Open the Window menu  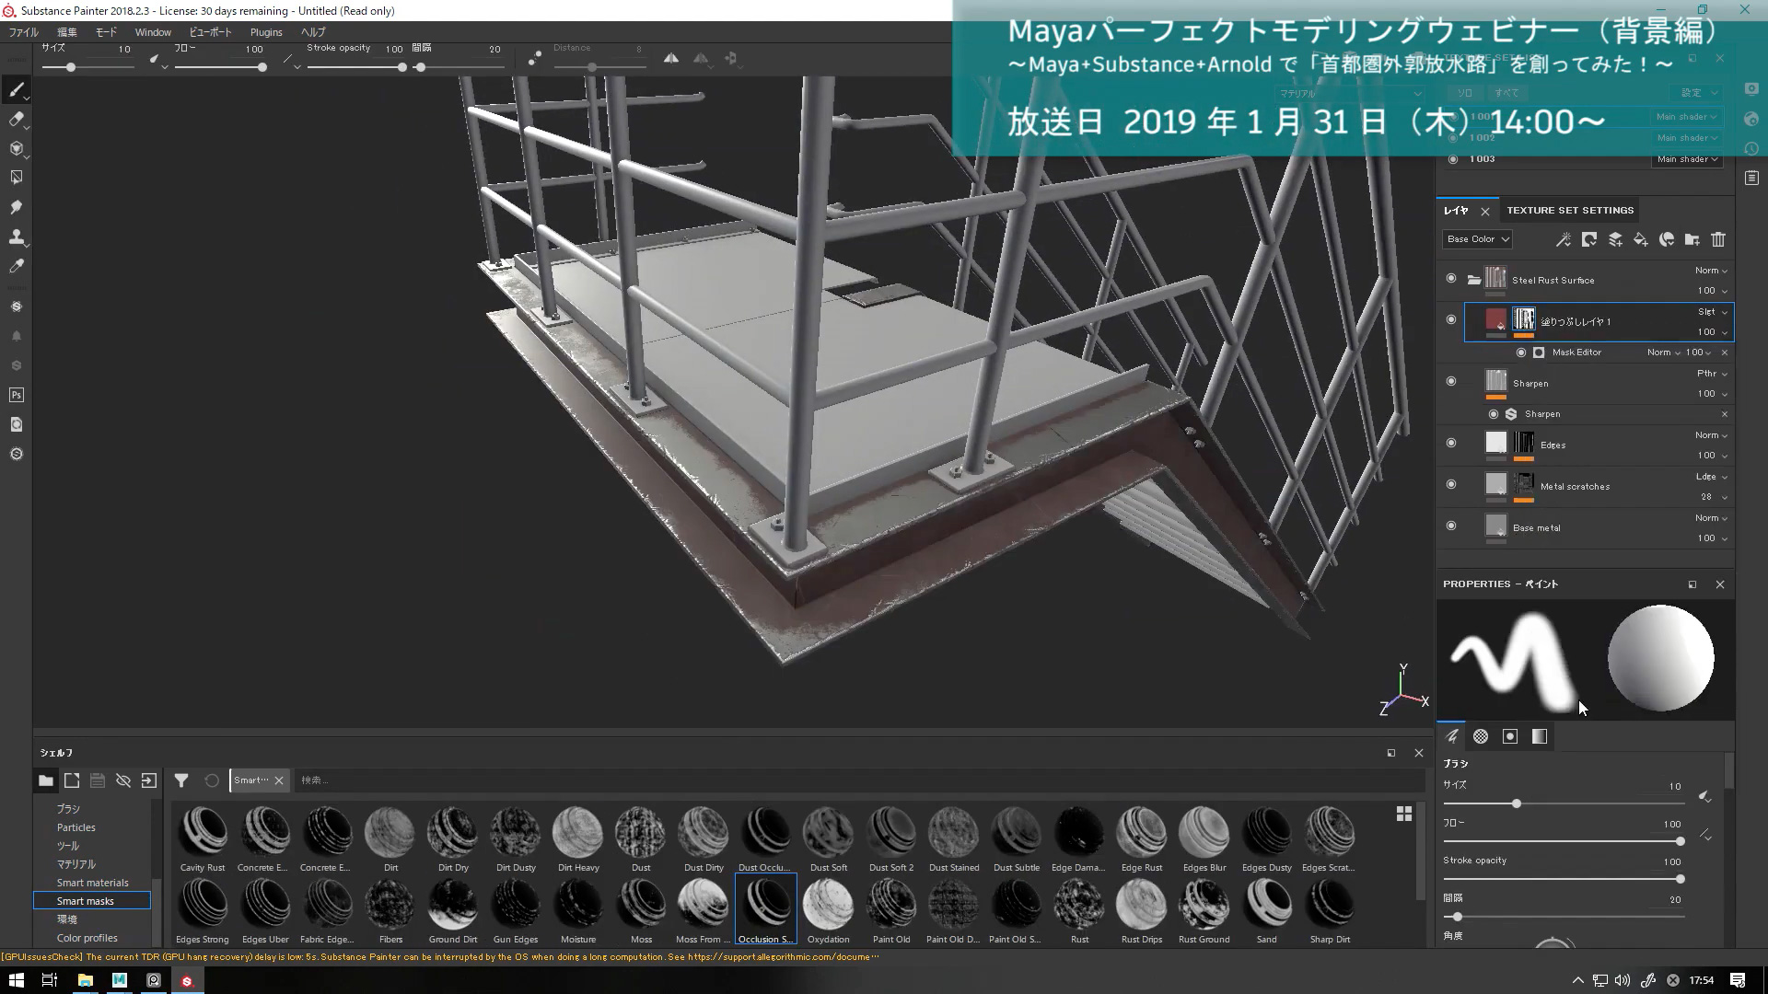pyautogui.click(x=153, y=32)
